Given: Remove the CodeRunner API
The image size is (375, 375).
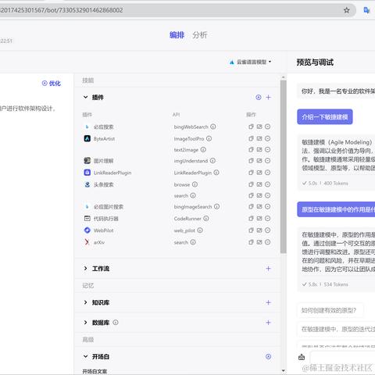Looking at the screenshot, I should click(x=268, y=219).
